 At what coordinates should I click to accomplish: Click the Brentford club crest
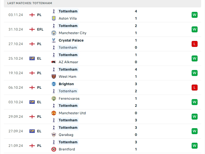54,149
